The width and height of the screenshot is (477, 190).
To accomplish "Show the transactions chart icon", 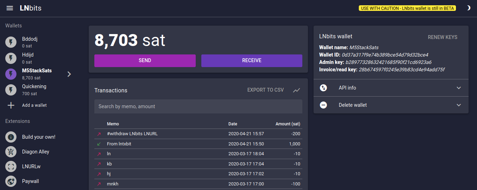I will click(x=297, y=90).
